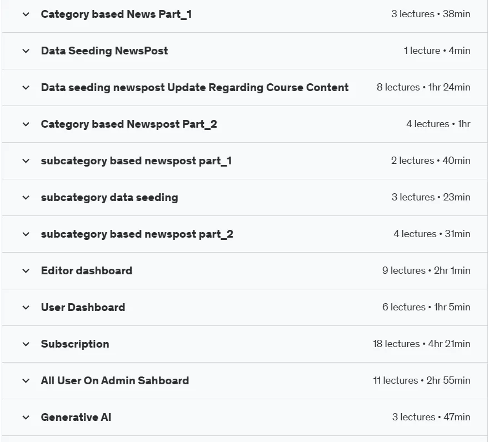Open the Generative AI section heading
The image size is (489, 442).
[x=76, y=418]
